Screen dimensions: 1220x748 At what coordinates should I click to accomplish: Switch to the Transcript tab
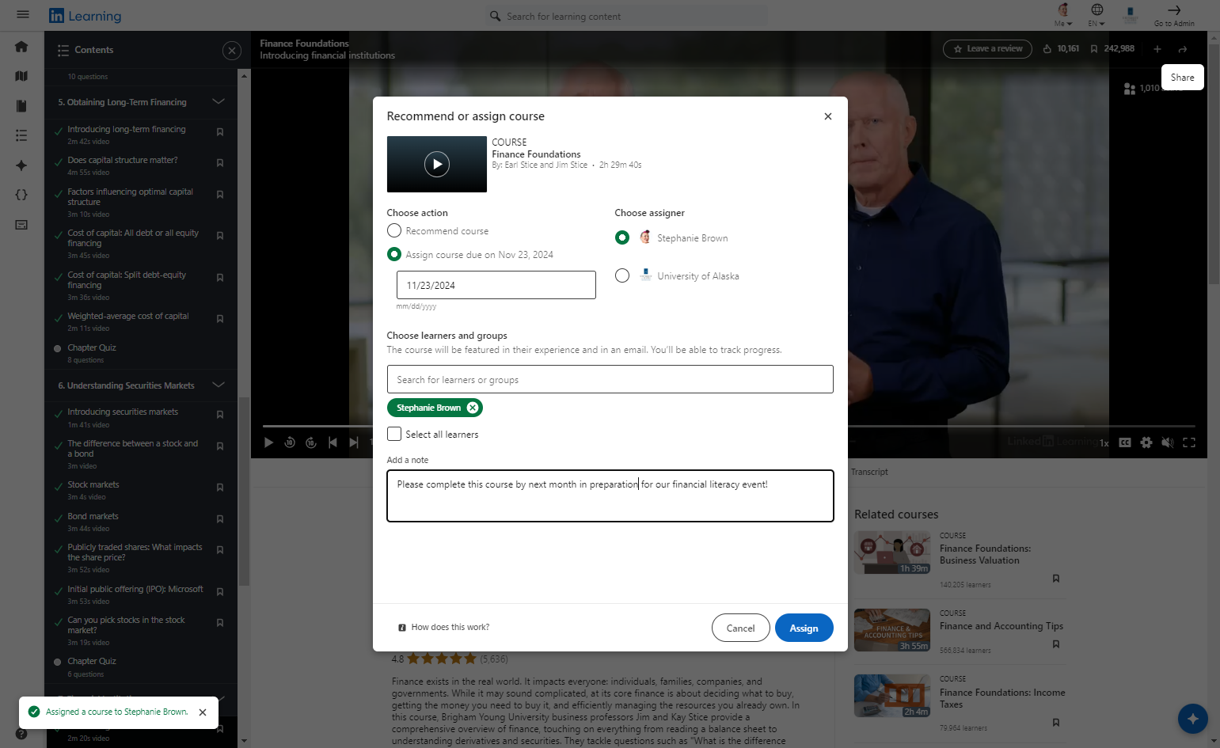pyautogui.click(x=869, y=472)
